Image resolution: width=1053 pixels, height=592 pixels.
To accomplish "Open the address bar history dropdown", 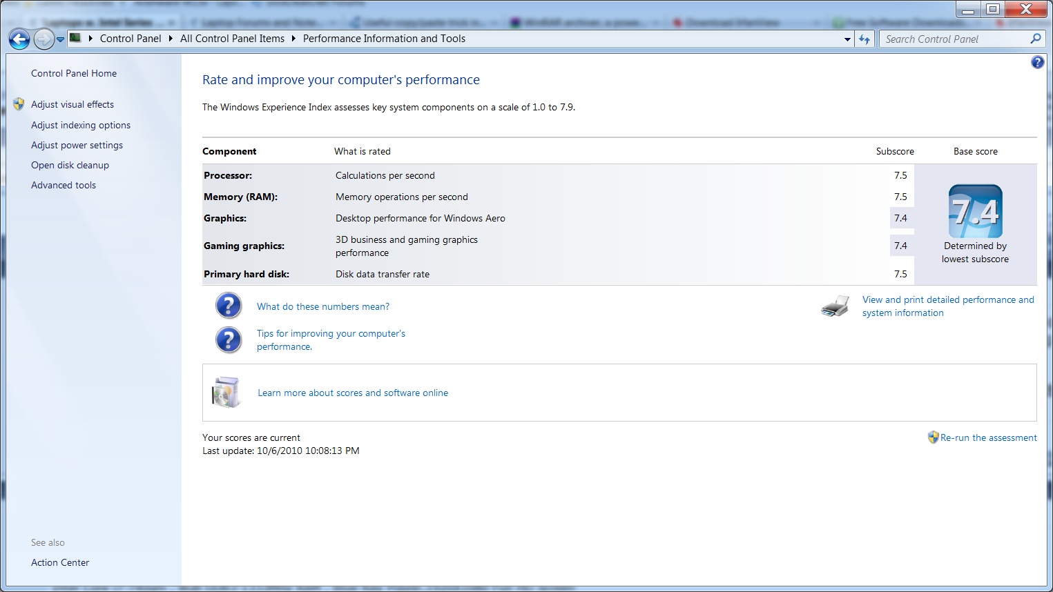I will point(847,39).
